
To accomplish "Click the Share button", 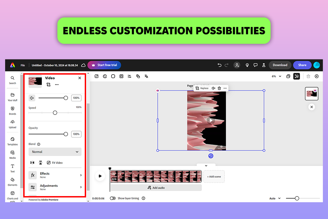I will (302, 65).
